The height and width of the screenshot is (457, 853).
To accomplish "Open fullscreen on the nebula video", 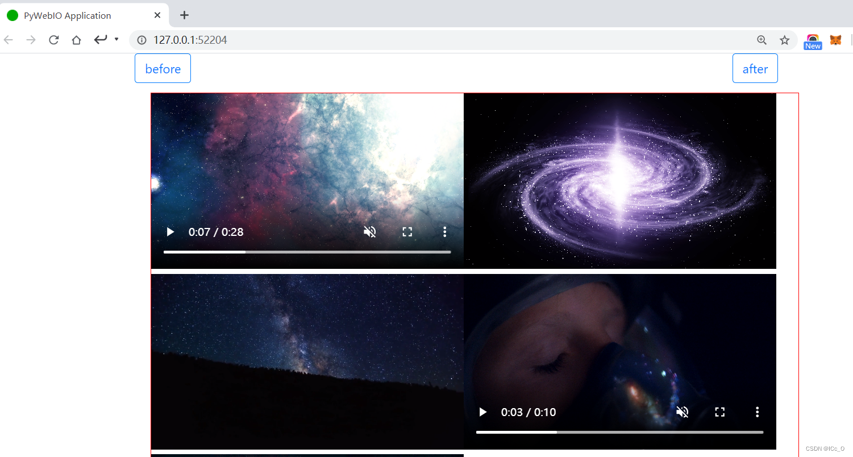I will pos(407,232).
